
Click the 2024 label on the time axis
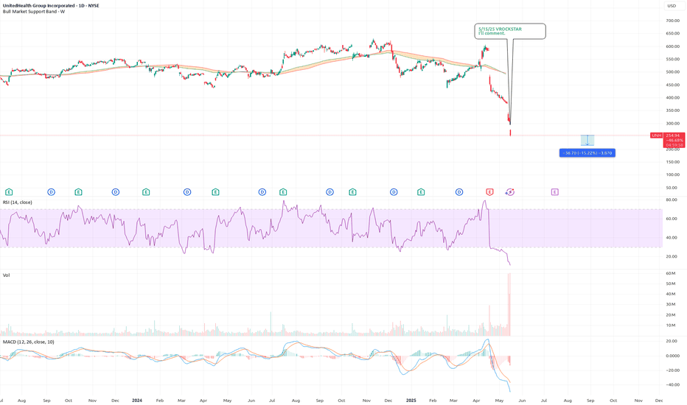pos(137,400)
